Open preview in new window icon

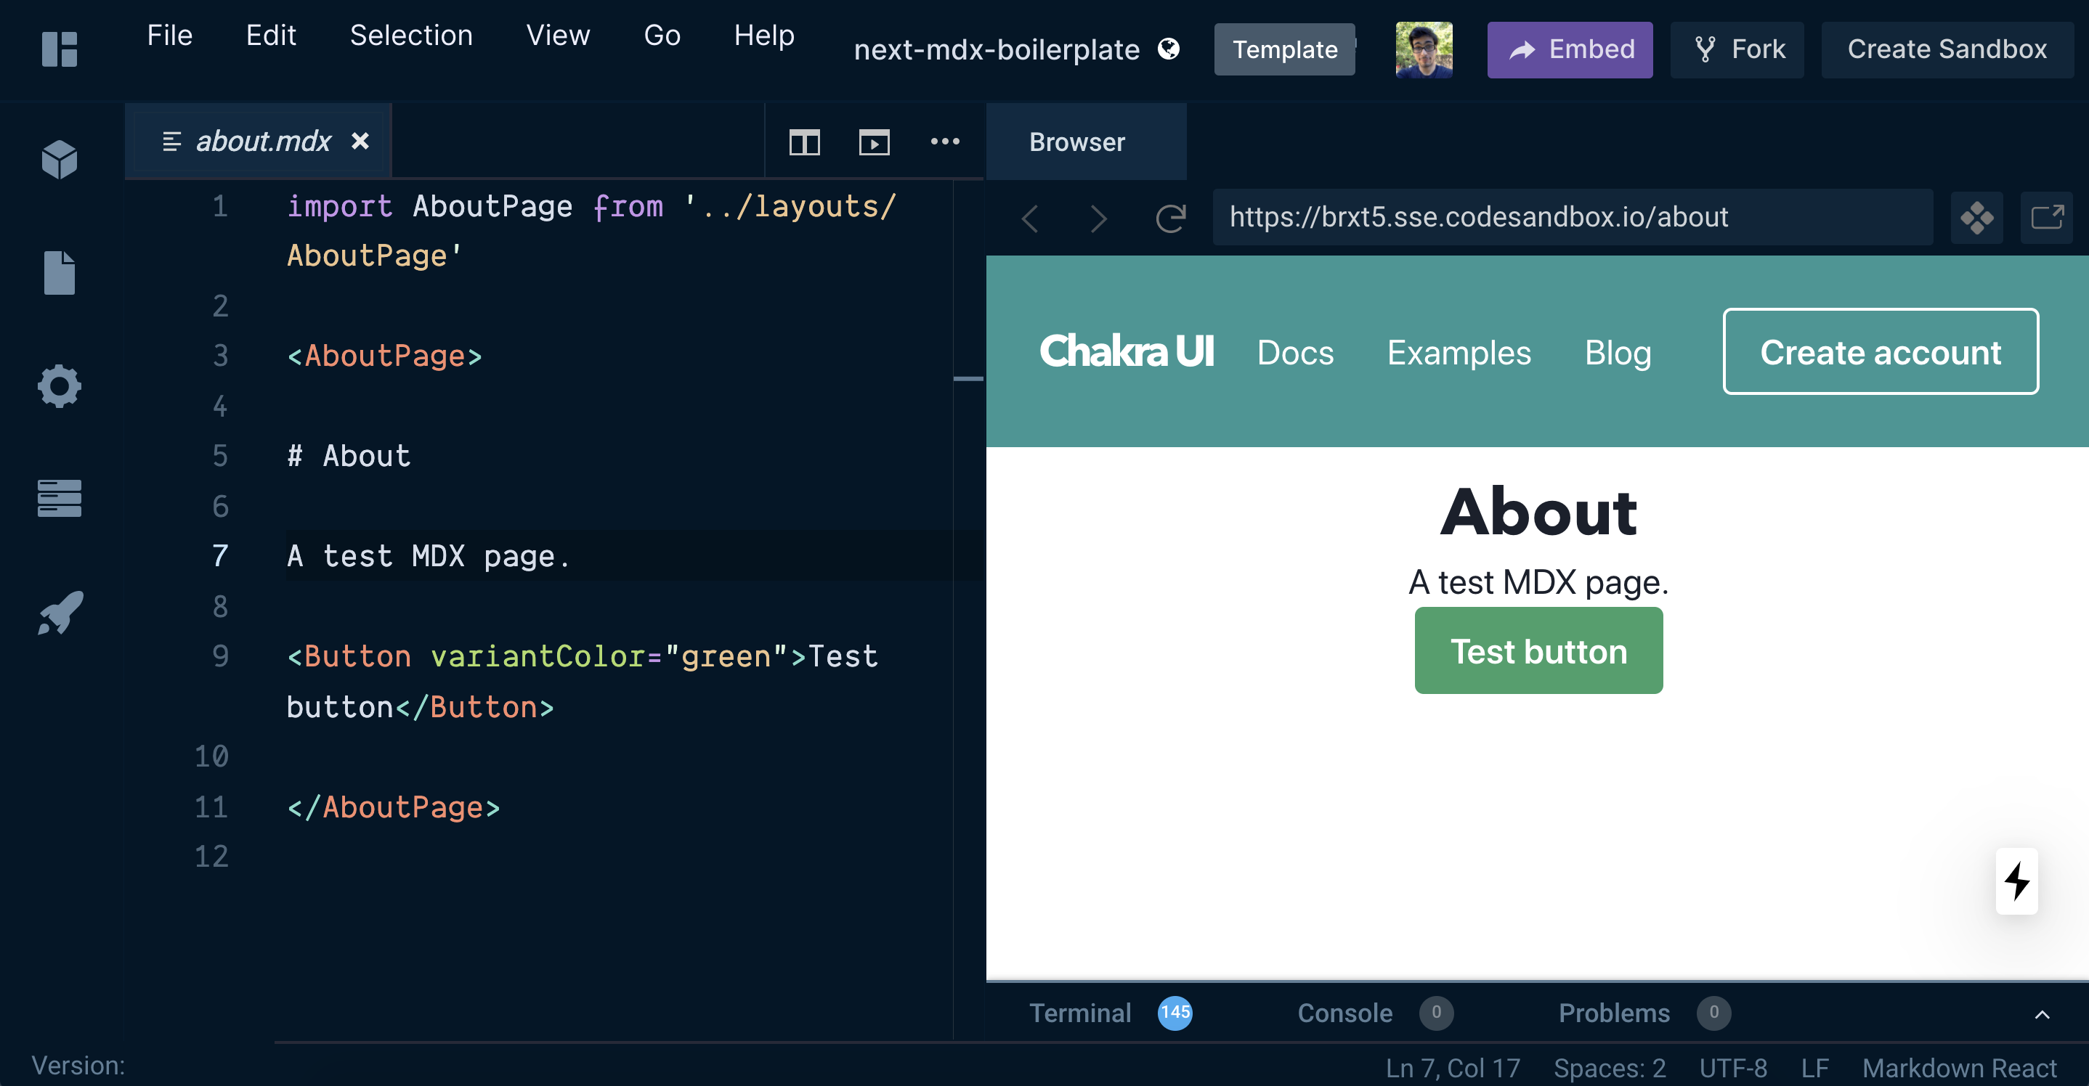coord(2046,217)
